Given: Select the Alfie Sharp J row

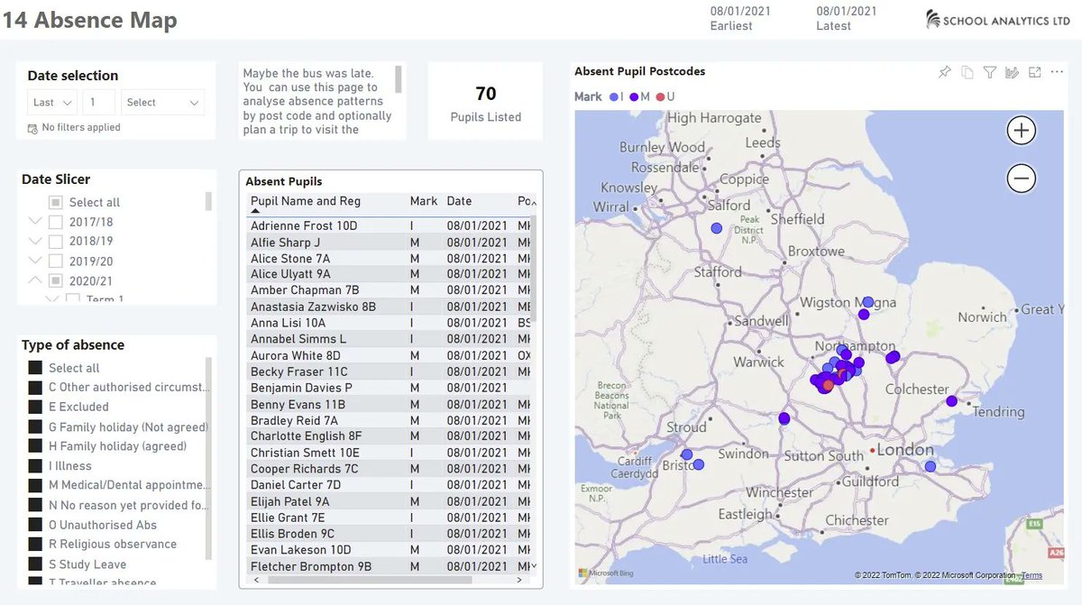Looking at the screenshot, I should point(388,242).
